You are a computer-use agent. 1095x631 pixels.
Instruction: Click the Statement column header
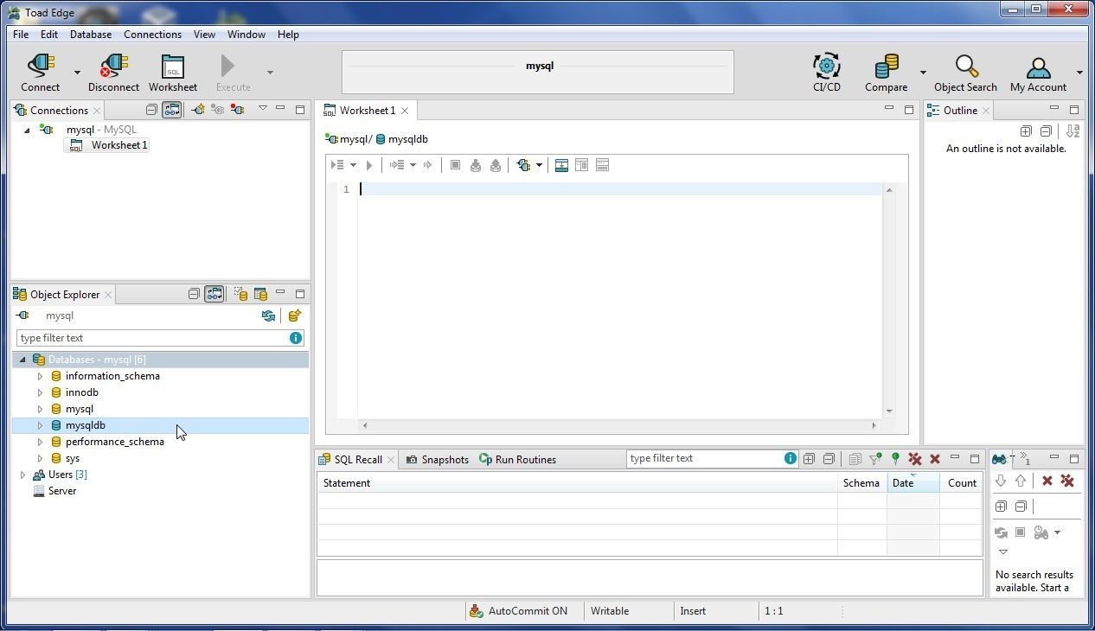[x=577, y=483]
